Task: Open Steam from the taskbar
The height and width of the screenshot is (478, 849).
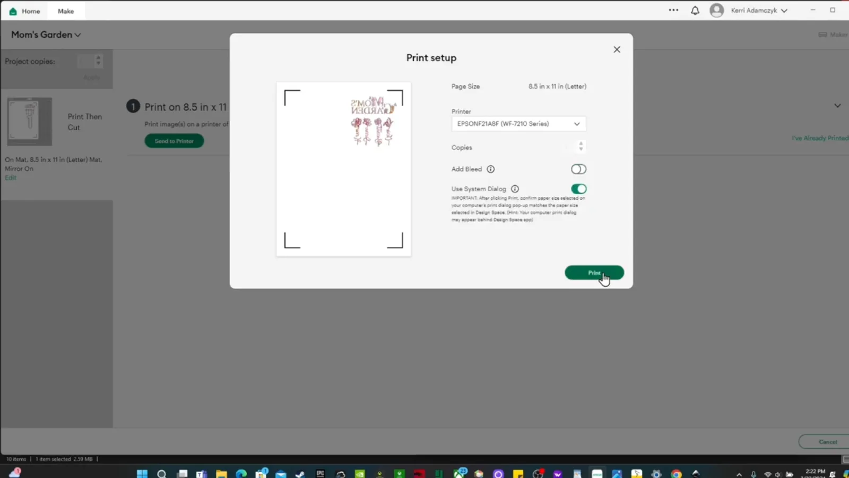Action: point(300,474)
